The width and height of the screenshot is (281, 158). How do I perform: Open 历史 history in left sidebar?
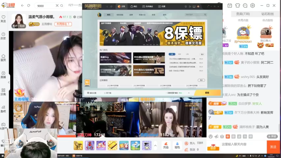tap(3, 36)
